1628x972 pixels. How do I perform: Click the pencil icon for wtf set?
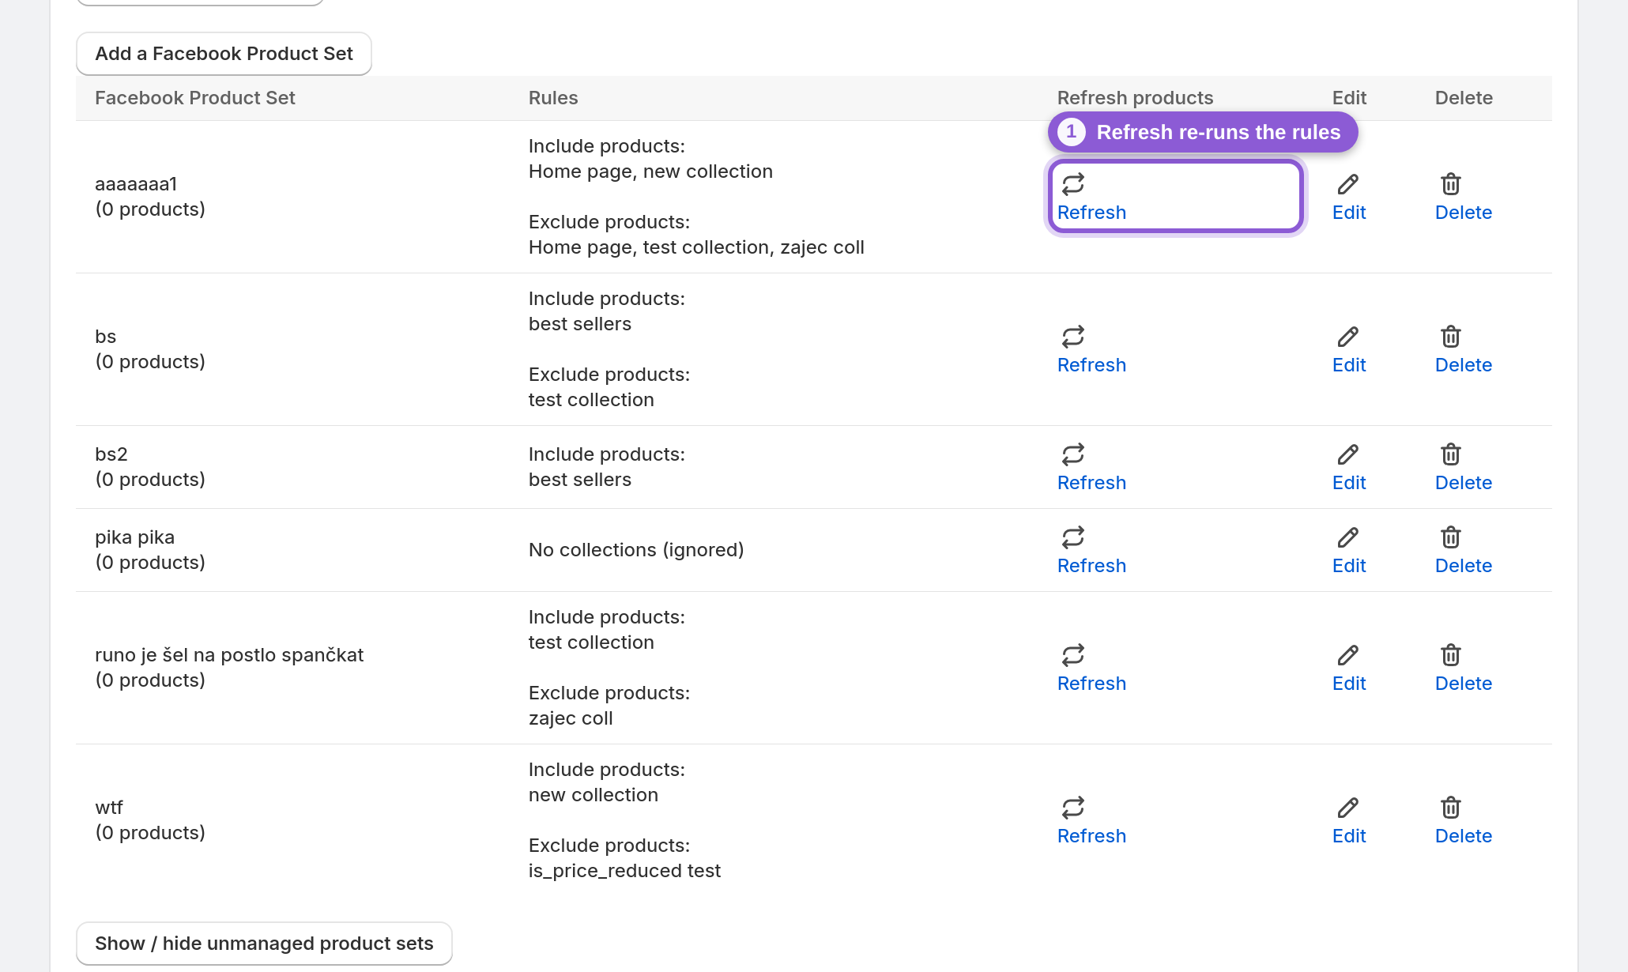coord(1348,808)
